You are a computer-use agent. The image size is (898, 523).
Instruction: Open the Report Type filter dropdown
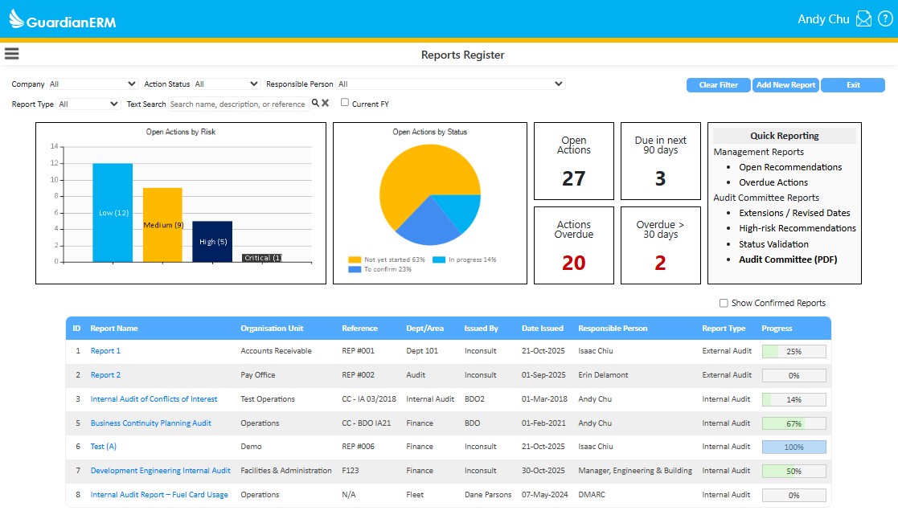tap(88, 104)
